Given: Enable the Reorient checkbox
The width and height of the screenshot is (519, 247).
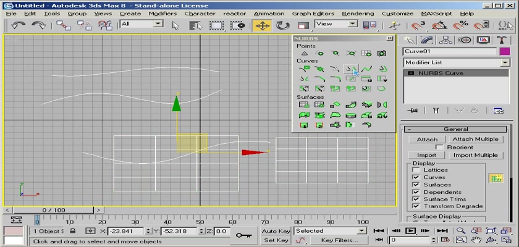Looking at the screenshot, I should (439, 147).
